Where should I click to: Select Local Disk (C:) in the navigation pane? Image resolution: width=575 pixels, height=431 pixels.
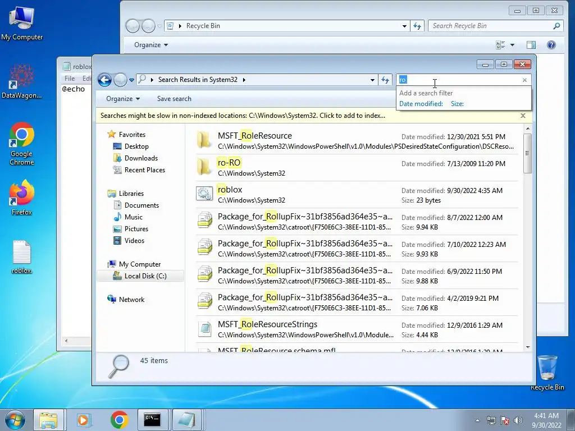pos(140,276)
